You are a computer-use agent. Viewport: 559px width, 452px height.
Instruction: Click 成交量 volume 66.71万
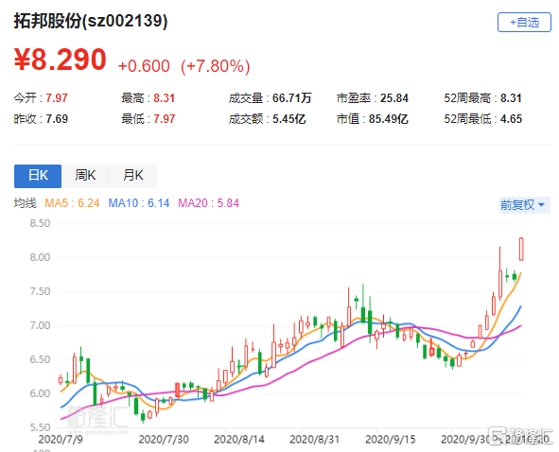[270, 97]
